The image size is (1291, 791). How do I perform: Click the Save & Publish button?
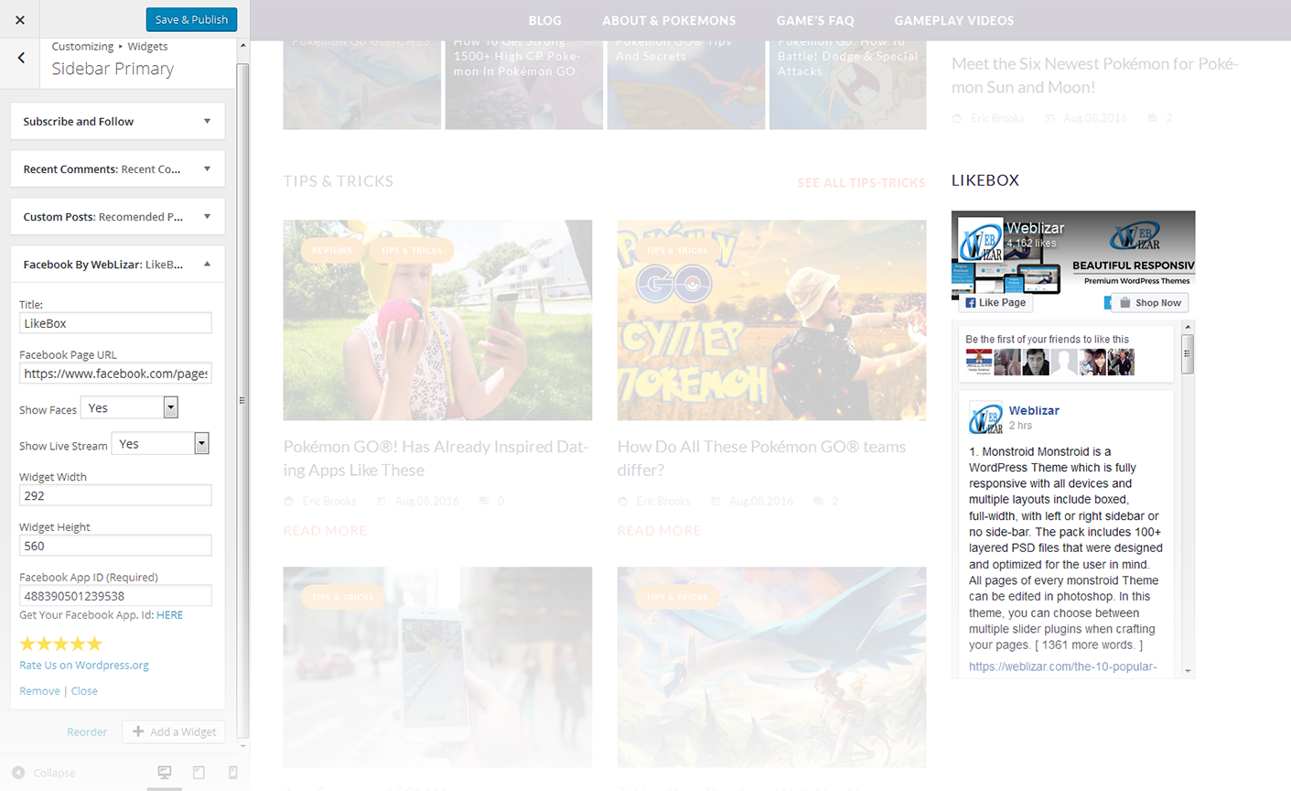(x=191, y=19)
